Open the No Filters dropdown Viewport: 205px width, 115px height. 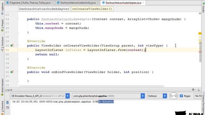click(198, 96)
